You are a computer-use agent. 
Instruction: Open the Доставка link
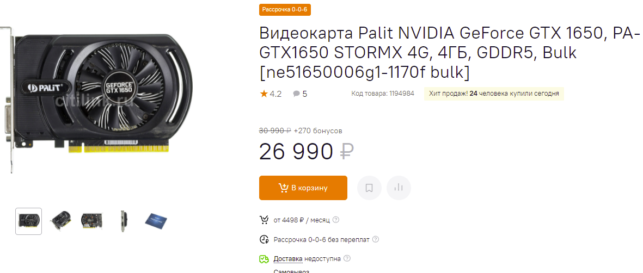[288, 259]
